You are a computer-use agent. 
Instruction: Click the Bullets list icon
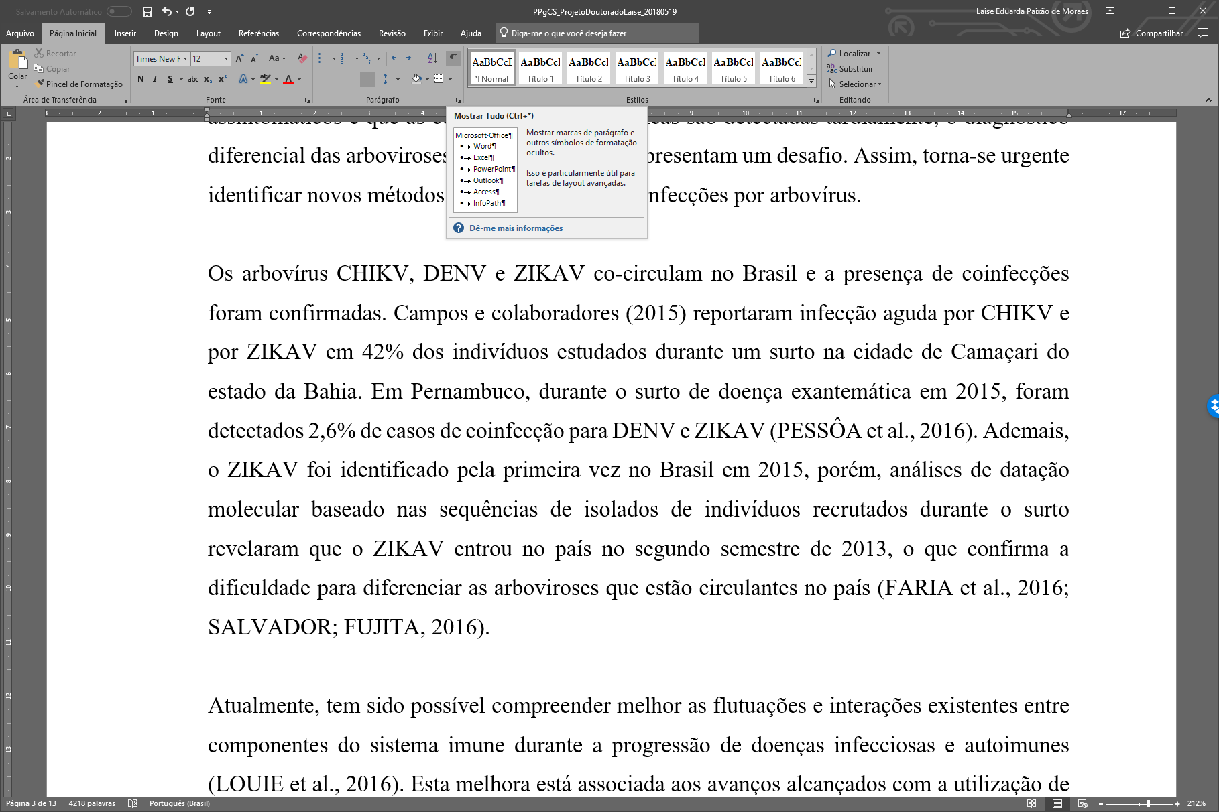[x=323, y=58]
